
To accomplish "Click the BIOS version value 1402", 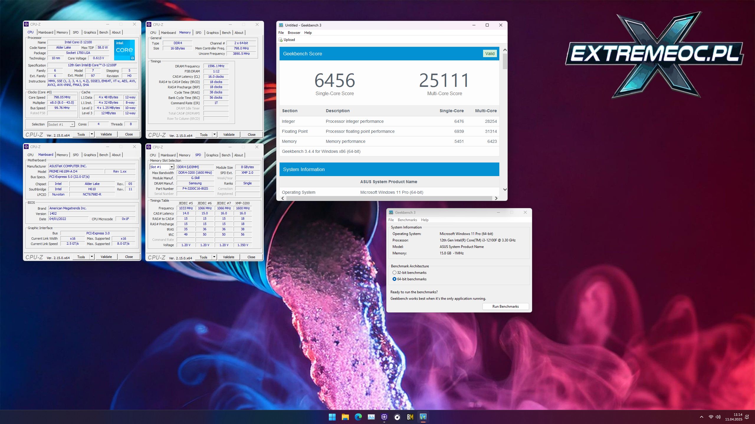I will pyautogui.click(x=92, y=213).
